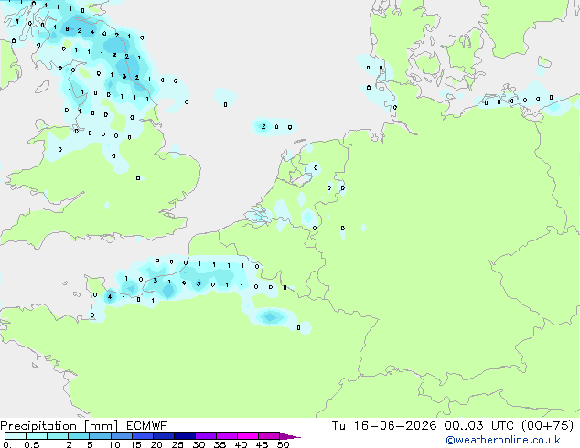Pick the 40–45 mm magenta legend swatch

pos(248,436)
